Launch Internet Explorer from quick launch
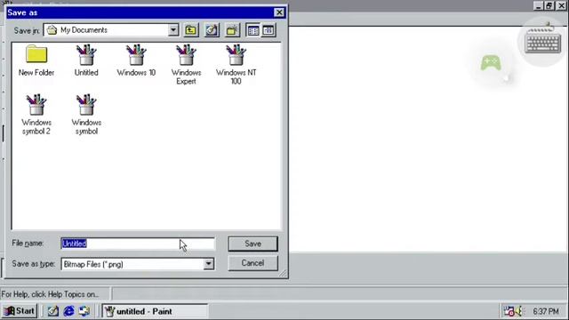Image resolution: width=569 pixels, height=320 pixels. tap(68, 311)
